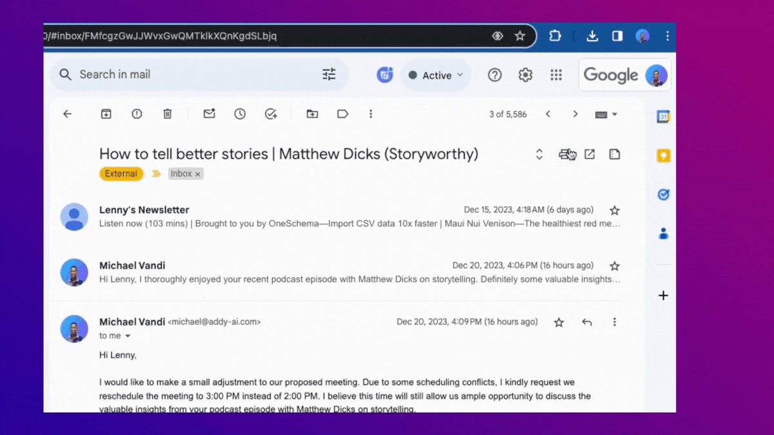Image resolution: width=774 pixels, height=435 pixels.
Task: Star Lenny's Newsletter message
Action: 615,210
